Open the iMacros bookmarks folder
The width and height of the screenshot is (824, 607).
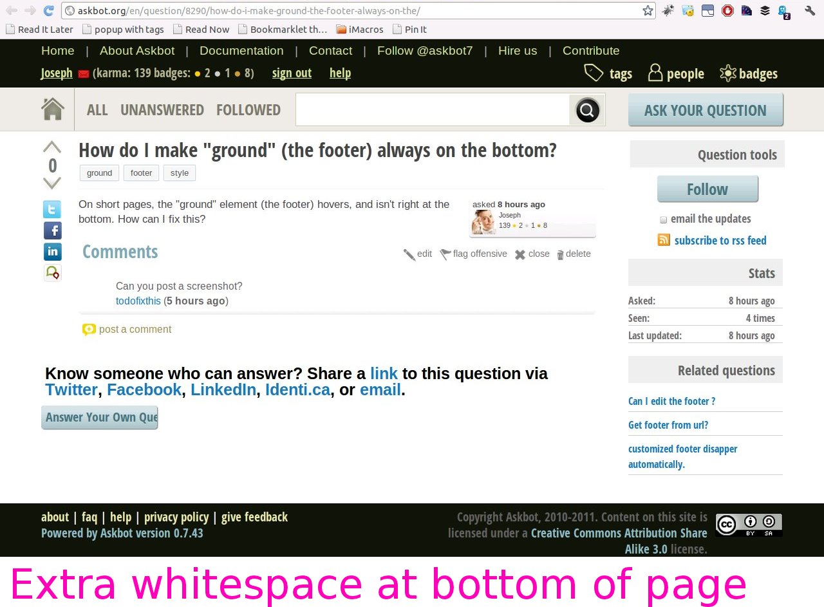(360, 30)
